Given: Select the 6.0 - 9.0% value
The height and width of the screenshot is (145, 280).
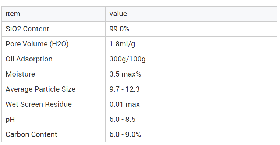Looking at the screenshot, I should [x=125, y=134].
